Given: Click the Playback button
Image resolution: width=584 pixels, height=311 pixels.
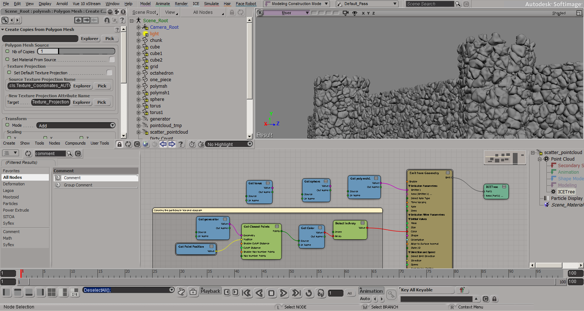Looking at the screenshot, I should click(x=210, y=291).
